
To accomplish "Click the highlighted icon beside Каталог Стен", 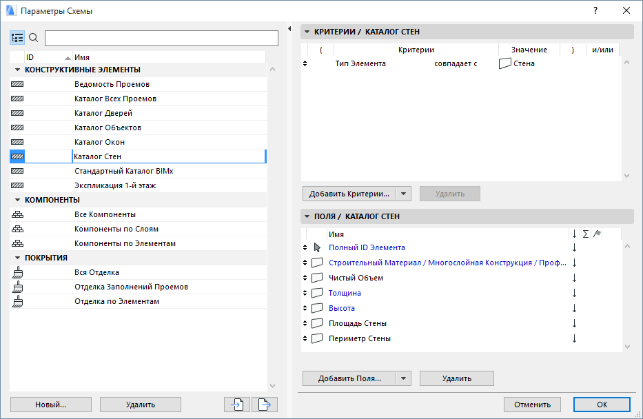I will [x=17, y=156].
